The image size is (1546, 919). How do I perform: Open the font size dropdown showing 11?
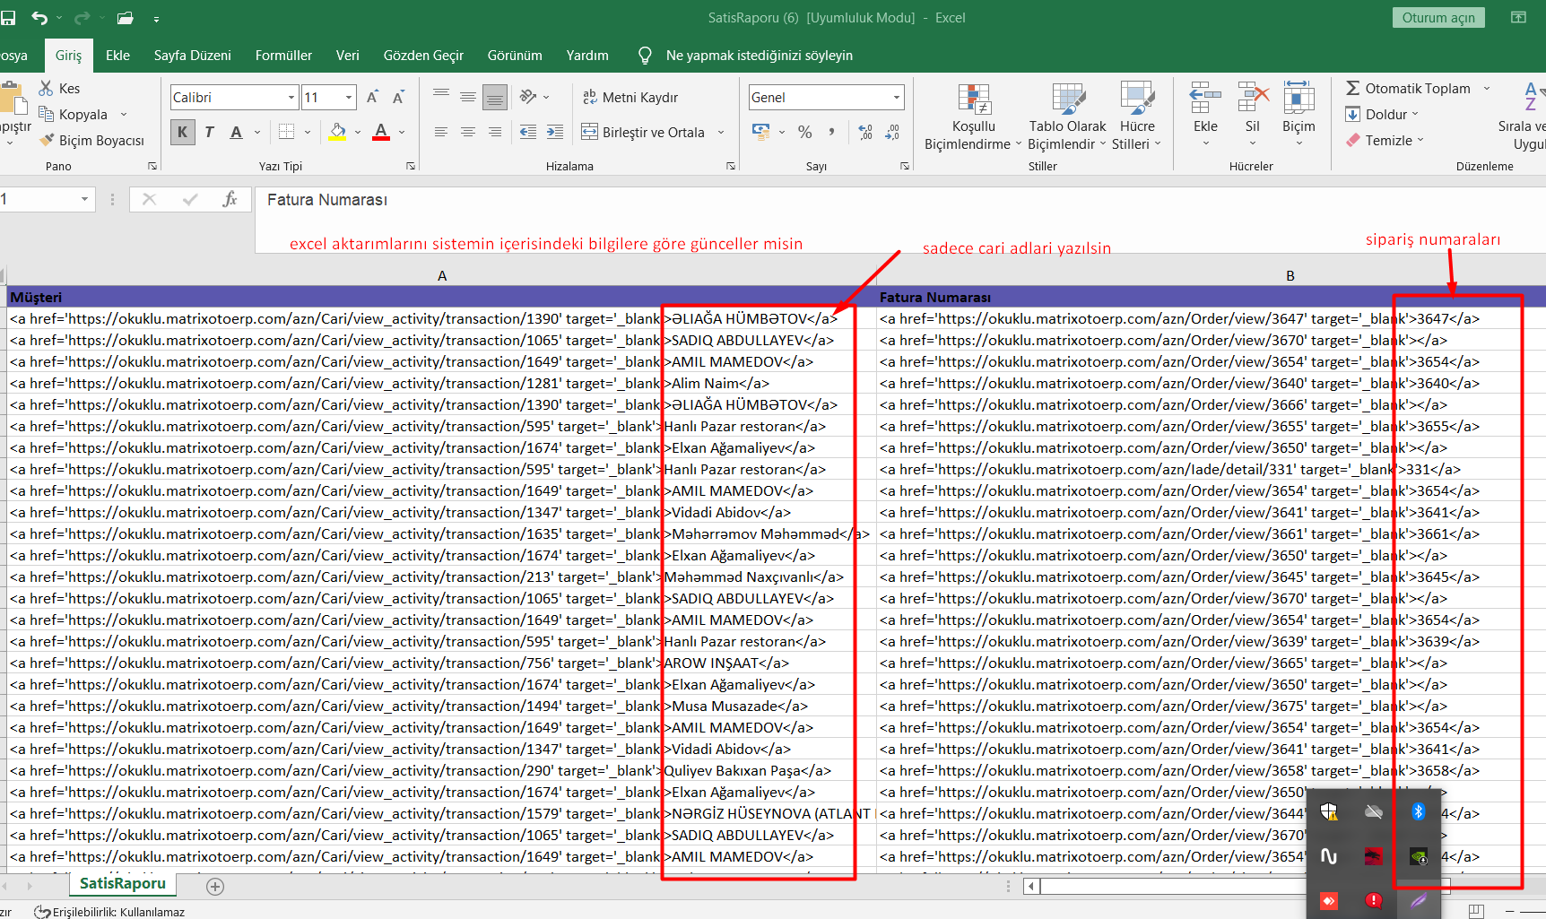point(348,97)
